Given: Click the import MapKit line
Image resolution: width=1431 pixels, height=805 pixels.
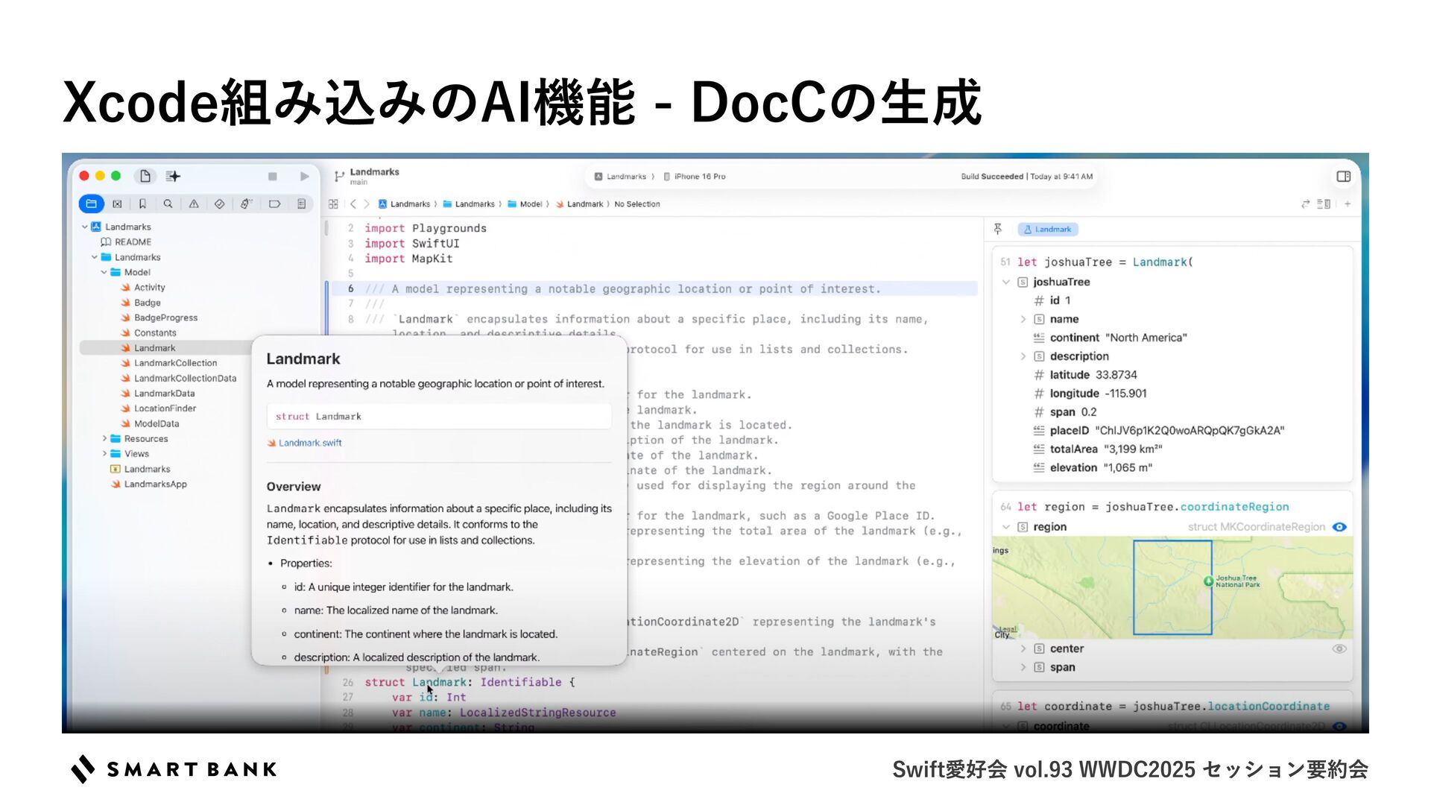Looking at the screenshot, I should pos(408,259).
